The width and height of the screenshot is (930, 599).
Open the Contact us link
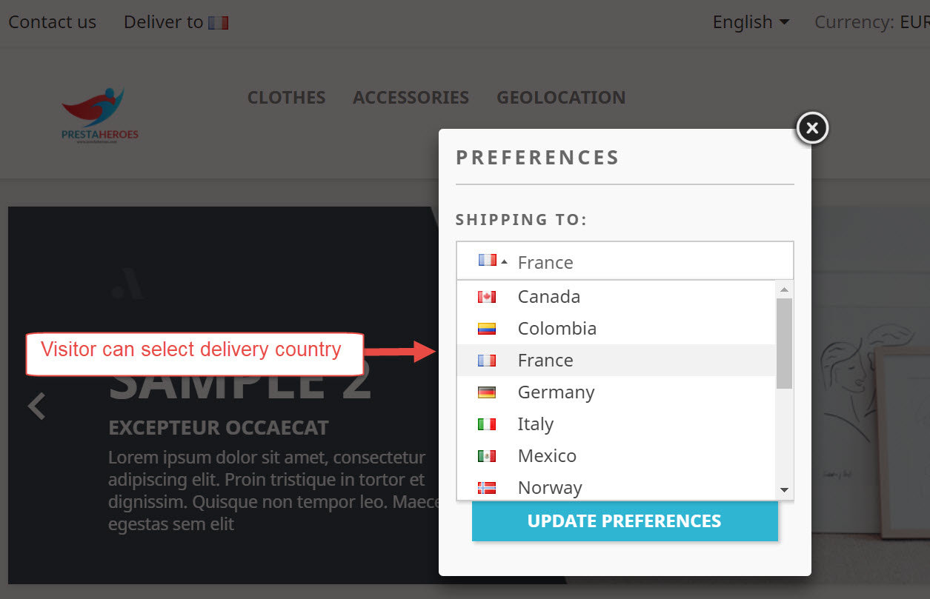[x=52, y=22]
